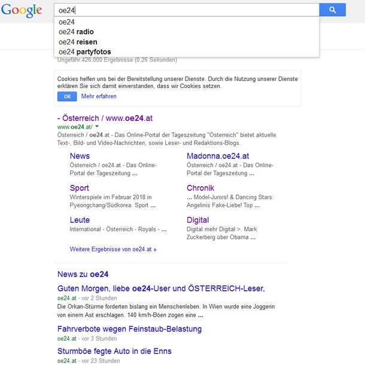This screenshot has height=365, width=365.
Task: Click the Google logo
Action: click(x=22, y=10)
